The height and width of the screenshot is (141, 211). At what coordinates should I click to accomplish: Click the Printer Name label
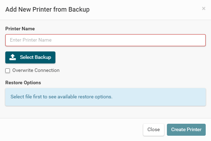click(20, 29)
